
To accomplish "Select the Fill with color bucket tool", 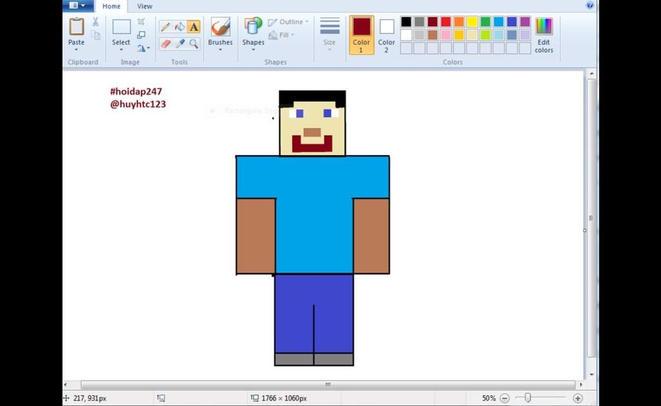I will point(179,27).
